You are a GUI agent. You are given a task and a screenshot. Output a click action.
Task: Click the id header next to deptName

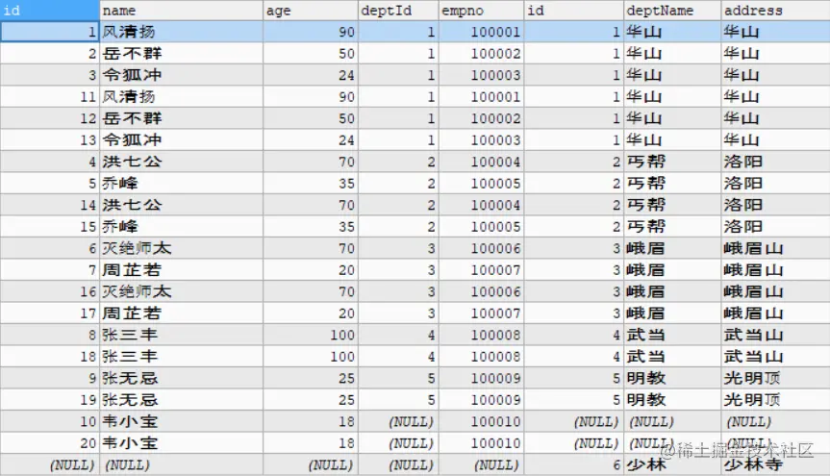574,11
